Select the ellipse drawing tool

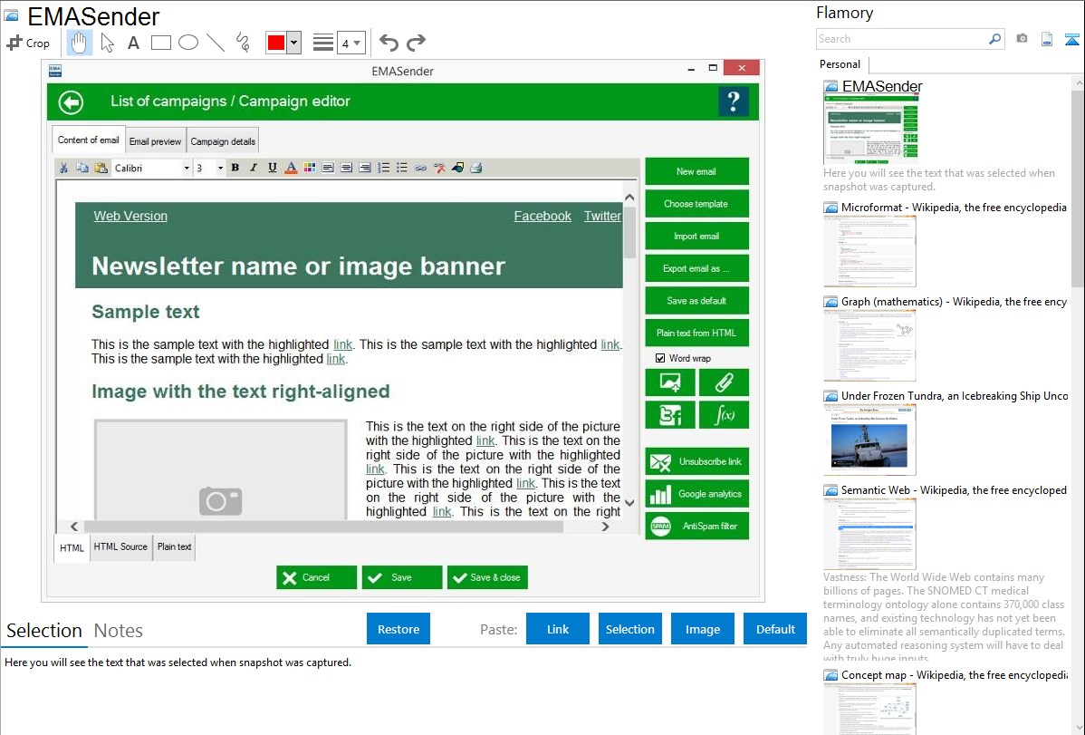(x=188, y=43)
